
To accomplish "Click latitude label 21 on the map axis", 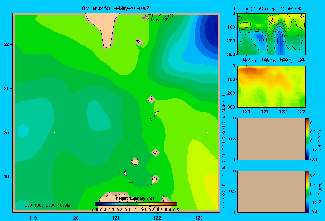I will (x=6, y=88).
